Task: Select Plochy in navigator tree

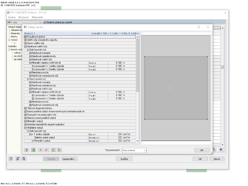Action: [14, 37]
